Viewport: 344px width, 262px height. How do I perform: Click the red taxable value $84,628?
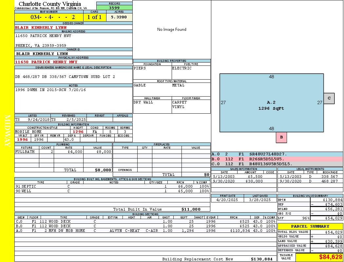coord(331,257)
